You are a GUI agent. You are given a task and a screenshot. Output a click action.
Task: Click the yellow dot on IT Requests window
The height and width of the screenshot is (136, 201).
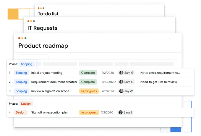31,21
